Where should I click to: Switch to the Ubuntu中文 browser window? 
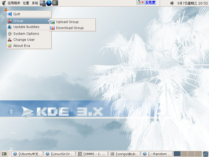coord(27,154)
